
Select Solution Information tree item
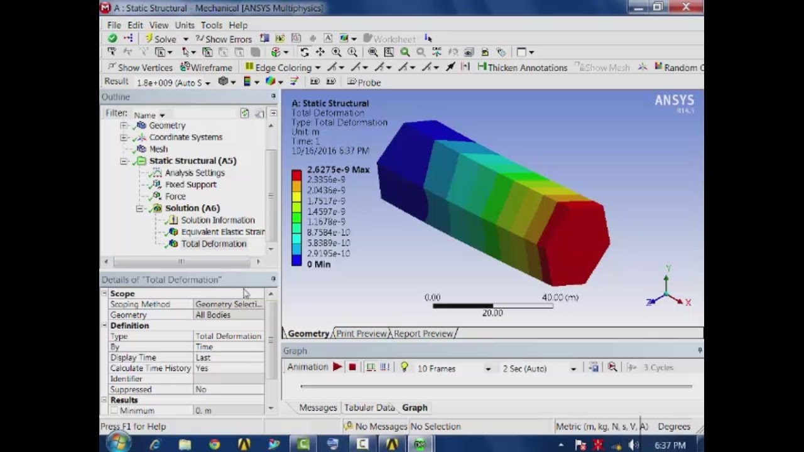(x=217, y=220)
